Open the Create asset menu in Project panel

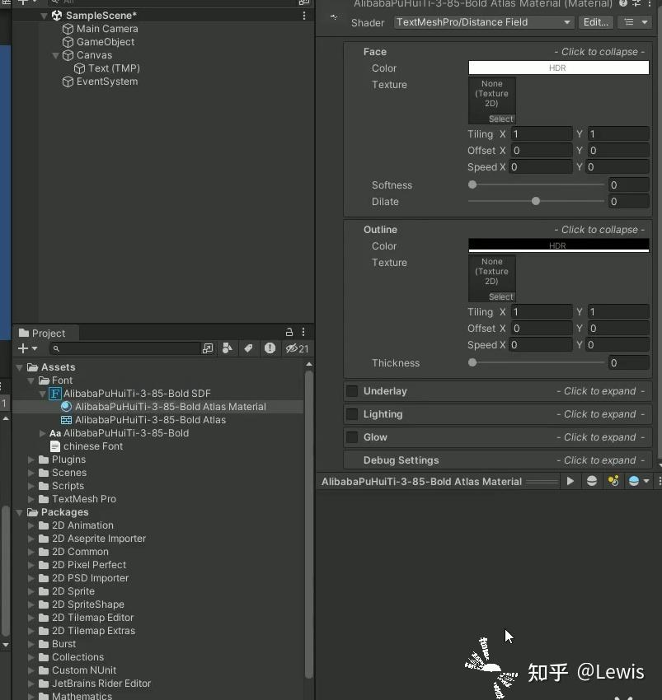[x=22, y=348]
